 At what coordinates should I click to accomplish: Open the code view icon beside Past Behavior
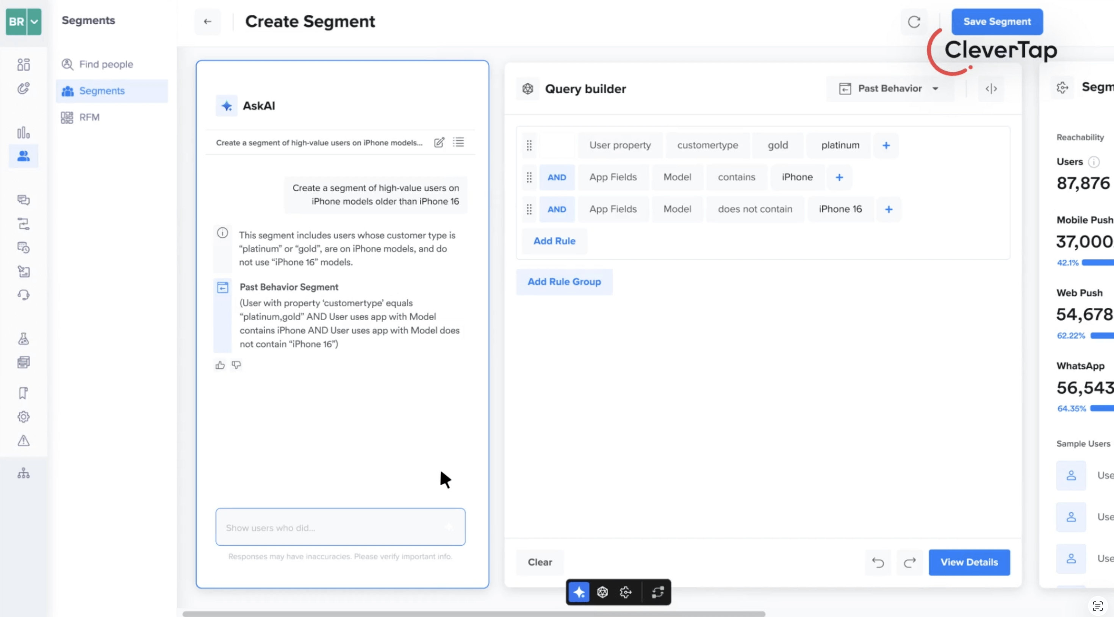point(992,89)
